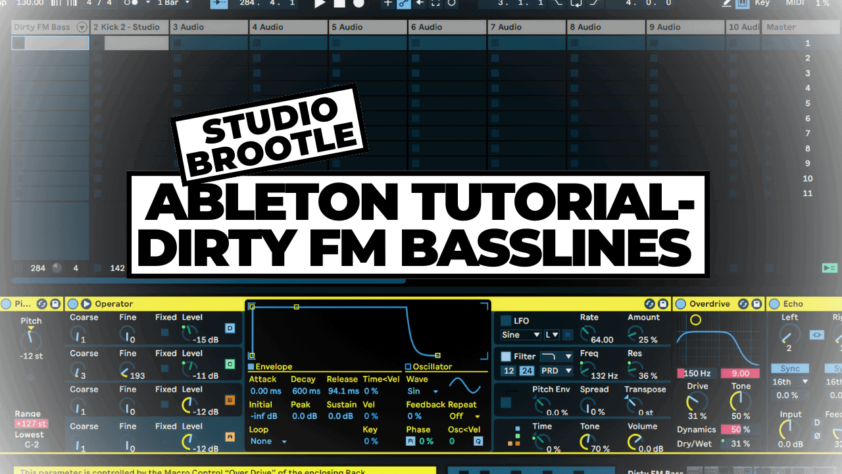The image size is (842, 474).
Task: Click the Record button in the transport
Action: [359, 3]
